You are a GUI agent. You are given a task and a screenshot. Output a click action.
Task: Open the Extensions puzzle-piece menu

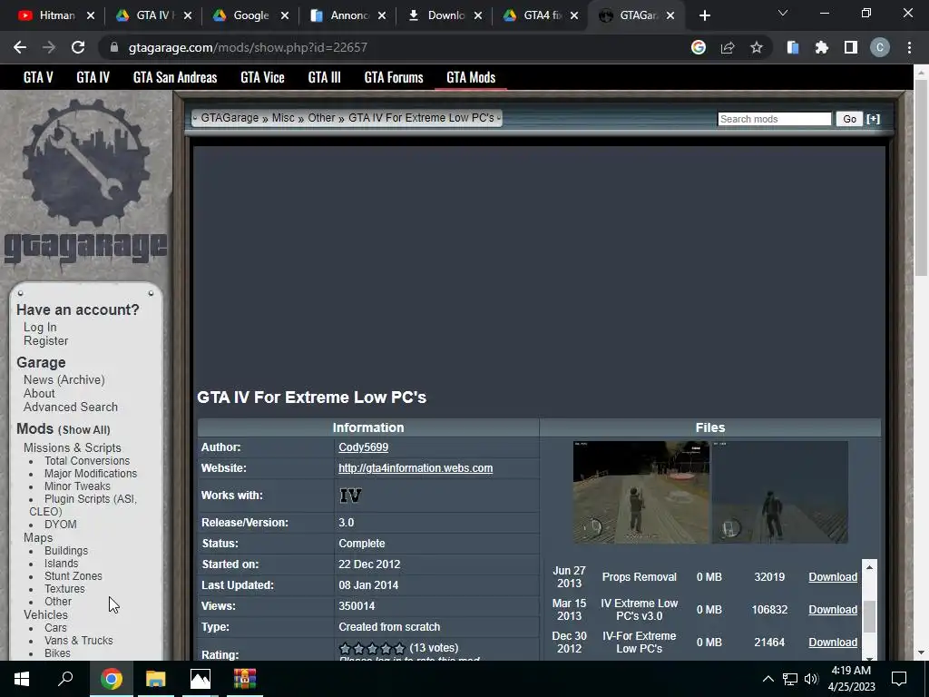click(x=822, y=47)
